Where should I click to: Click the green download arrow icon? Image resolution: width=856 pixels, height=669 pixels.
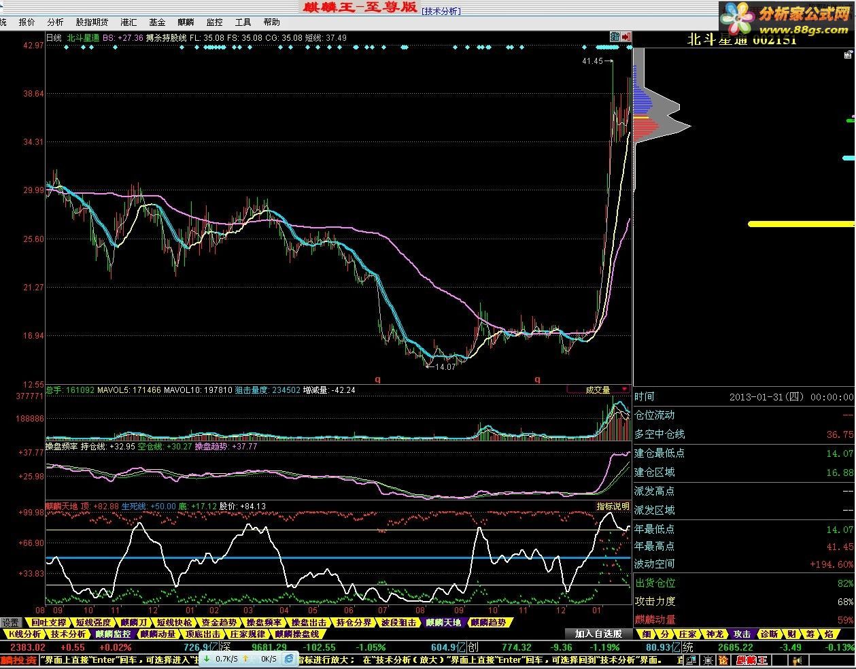207,659
